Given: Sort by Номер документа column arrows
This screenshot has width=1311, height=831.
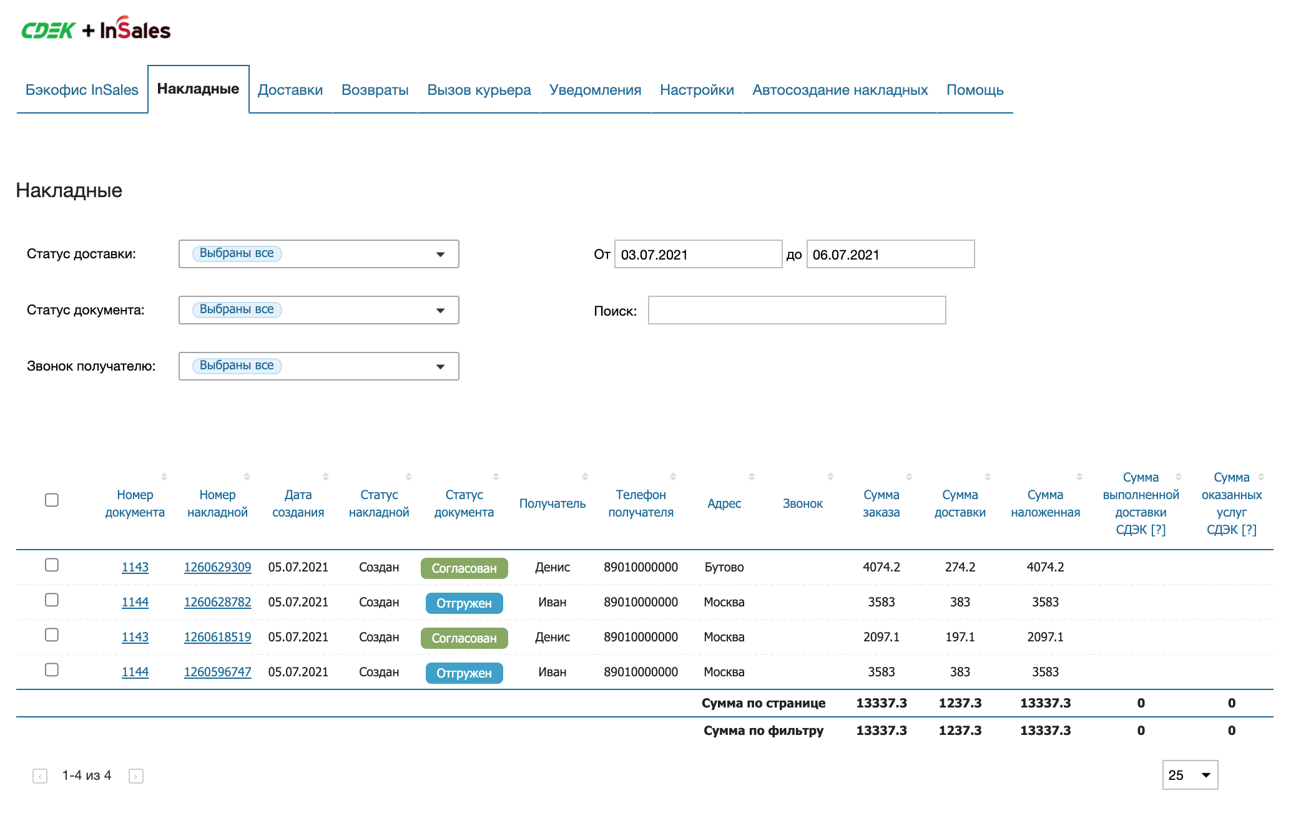Looking at the screenshot, I should coord(164,477).
